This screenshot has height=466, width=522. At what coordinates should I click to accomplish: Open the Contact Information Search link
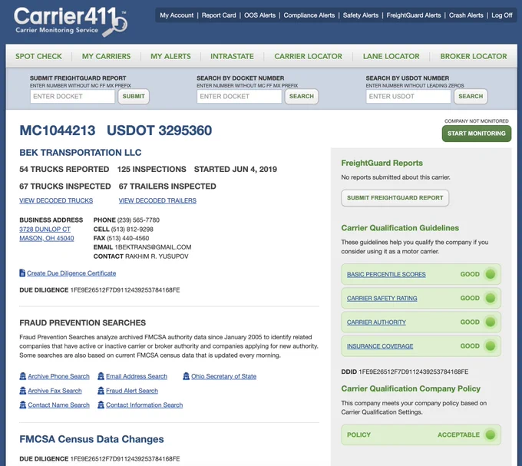144,405
